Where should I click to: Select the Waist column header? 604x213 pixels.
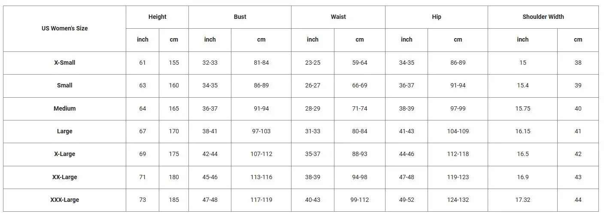point(338,17)
